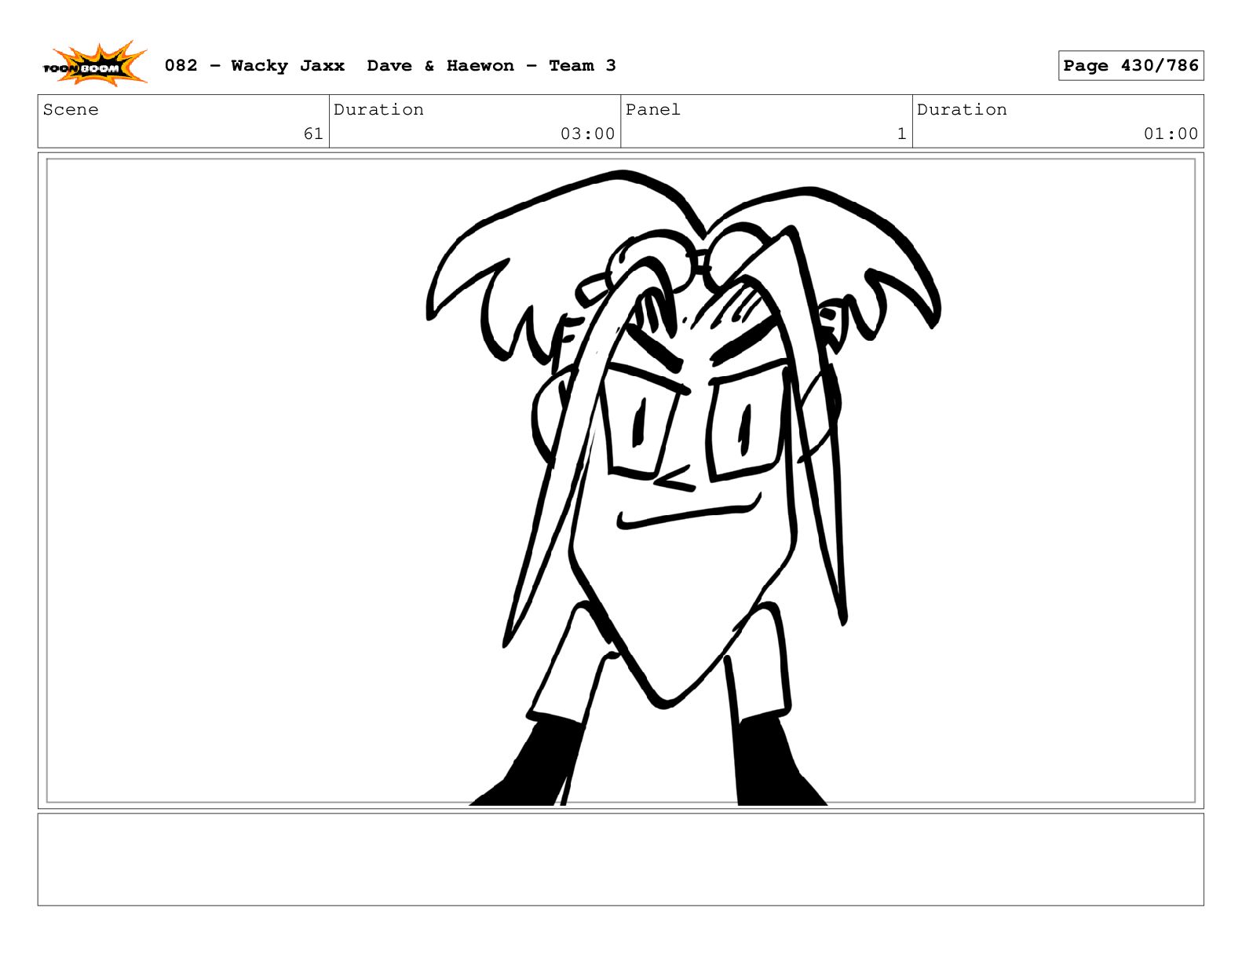The width and height of the screenshot is (1242, 962).
Task: Click the storyboard character drawing panel
Action: coord(620,481)
